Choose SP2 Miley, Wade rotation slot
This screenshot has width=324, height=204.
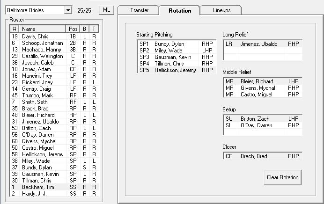coord(176,51)
